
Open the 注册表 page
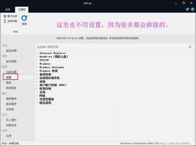click(x=10, y=109)
